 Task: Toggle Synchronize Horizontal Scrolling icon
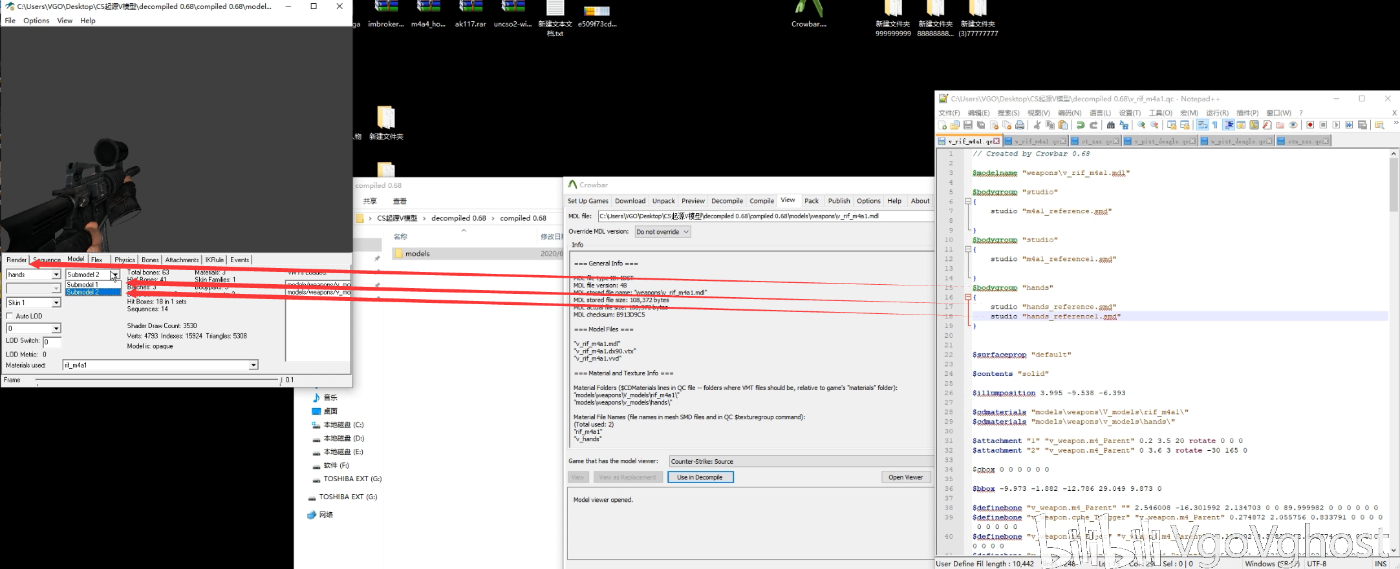tap(1185, 125)
